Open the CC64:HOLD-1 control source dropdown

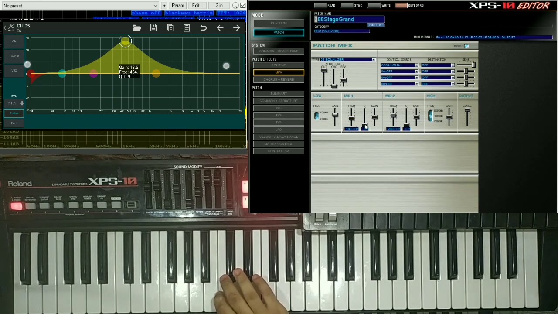tap(399, 65)
